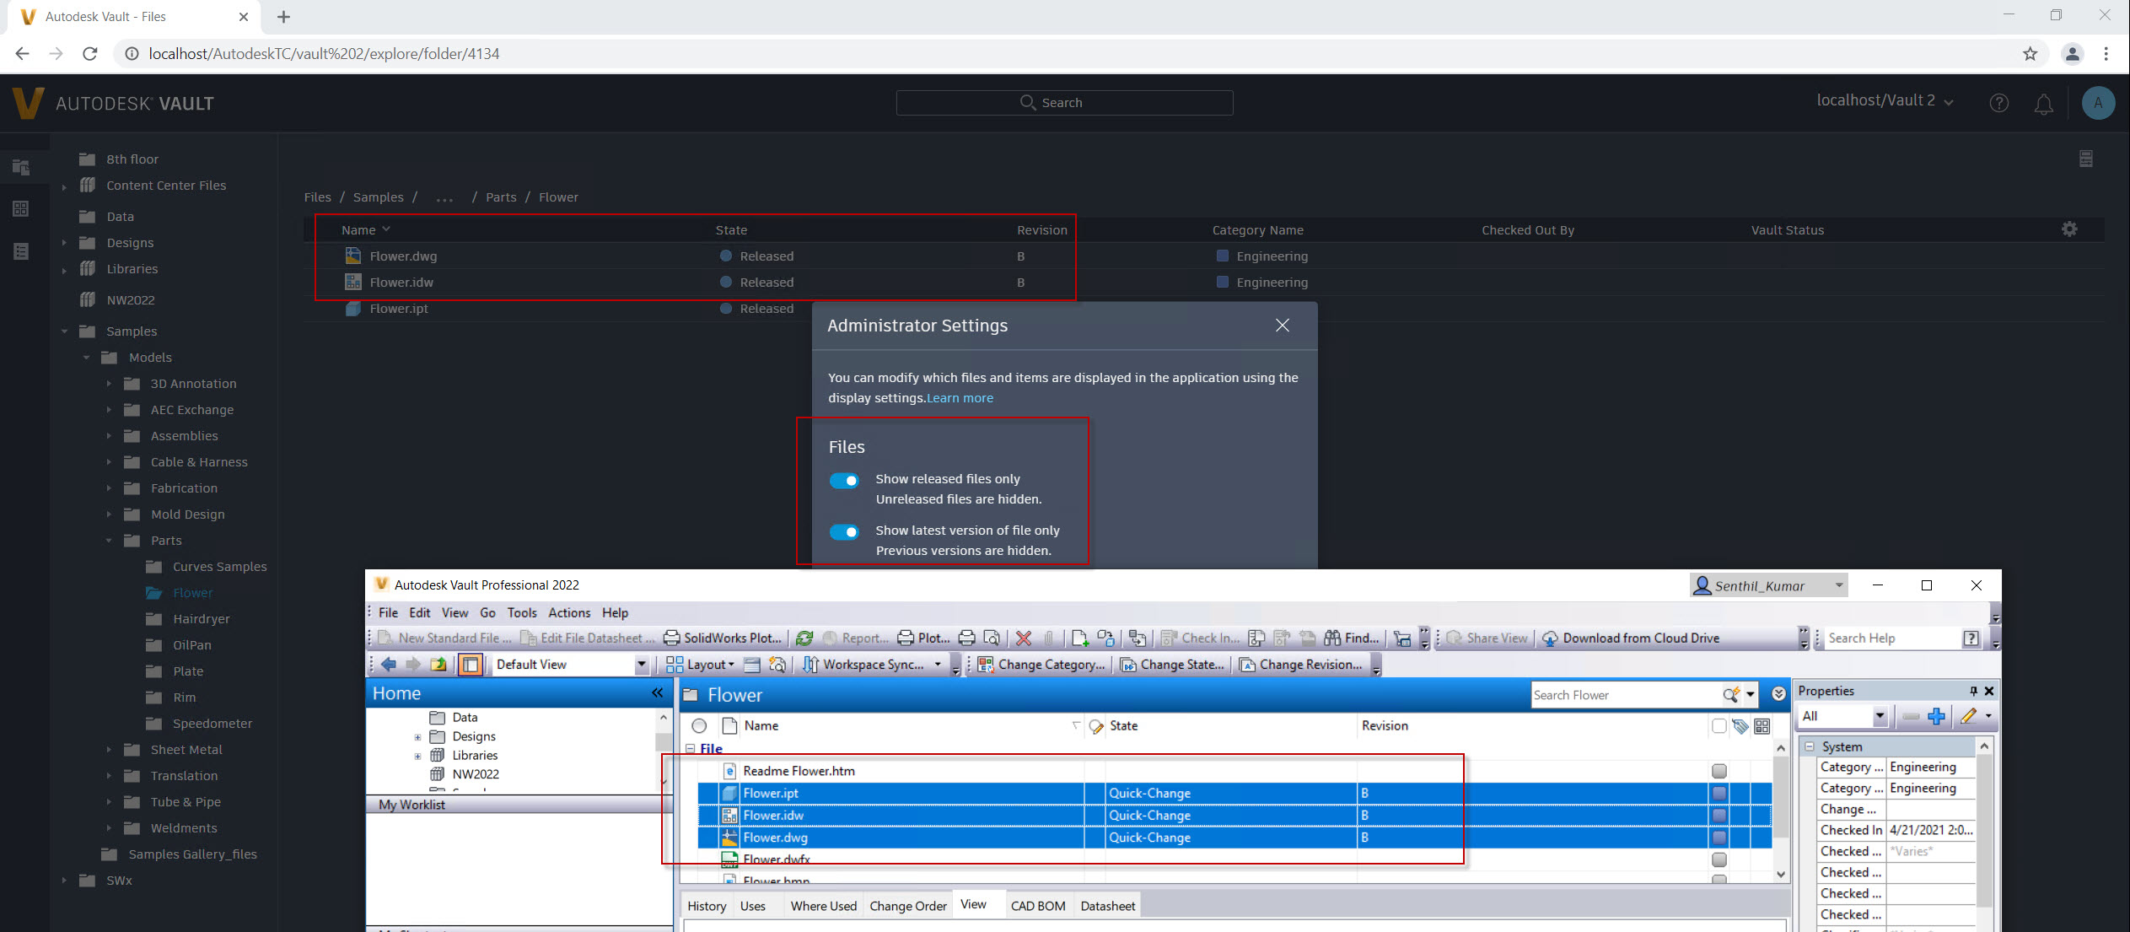2130x932 pixels.
Task: Click the round select-all circle in Name header
Action: [x=699, y=725]
